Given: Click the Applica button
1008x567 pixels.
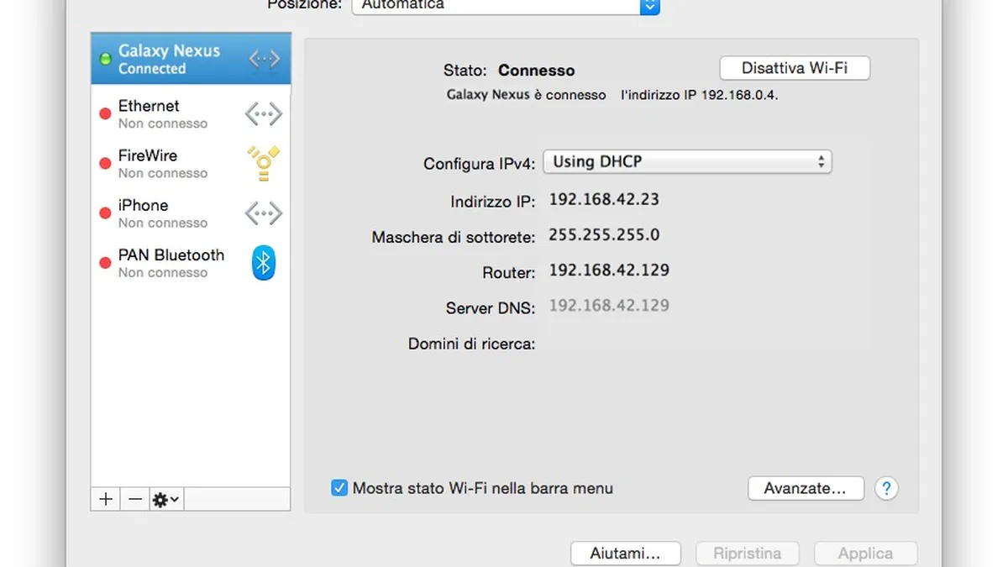Looking at the screenshot, I should [865, 554].
